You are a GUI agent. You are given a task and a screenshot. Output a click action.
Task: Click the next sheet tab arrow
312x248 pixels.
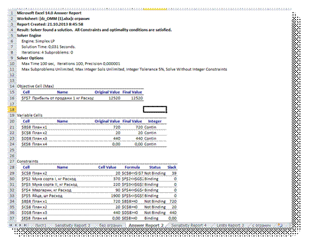(20, 225)
